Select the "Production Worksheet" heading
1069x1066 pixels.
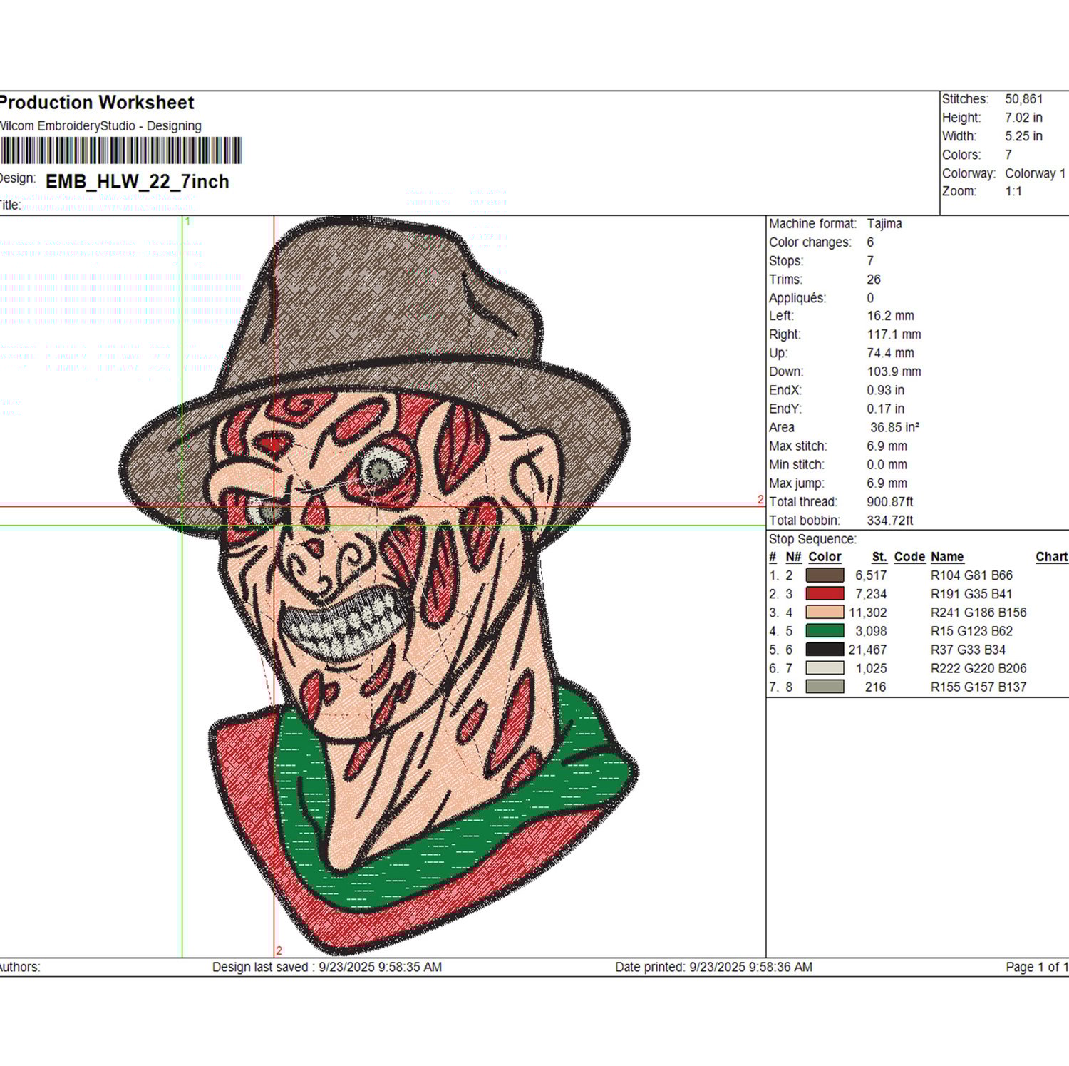96,103
